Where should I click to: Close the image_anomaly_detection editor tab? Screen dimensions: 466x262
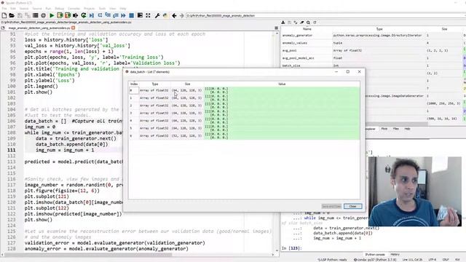pyautogui.click(x=73, y=28)
